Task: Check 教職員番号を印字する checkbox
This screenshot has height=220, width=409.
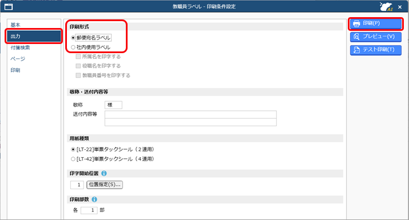Action: point(78,75)
